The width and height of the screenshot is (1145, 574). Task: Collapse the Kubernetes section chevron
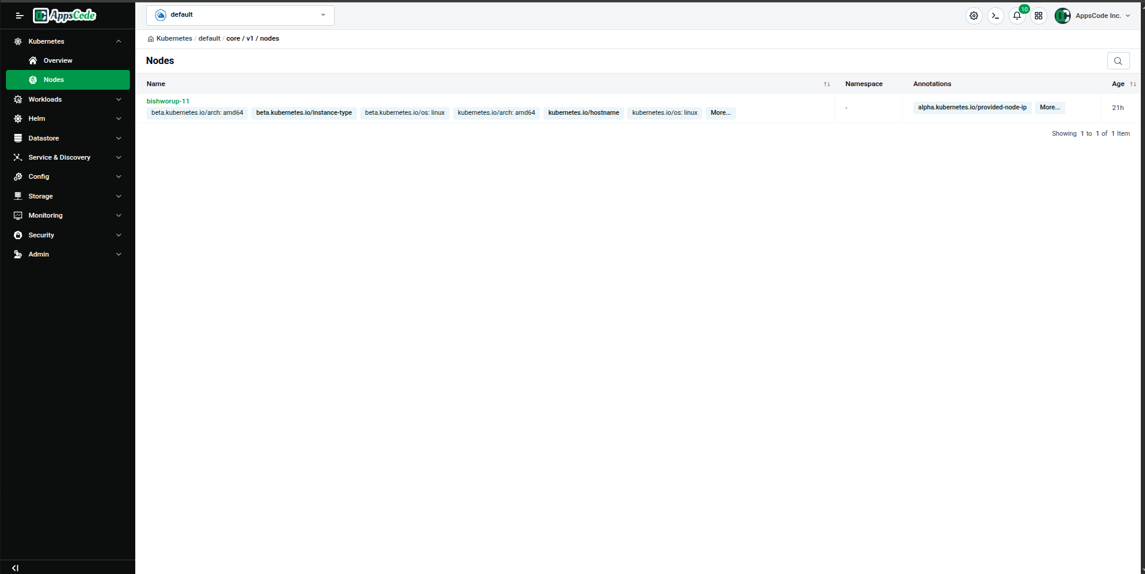(119, 41)
